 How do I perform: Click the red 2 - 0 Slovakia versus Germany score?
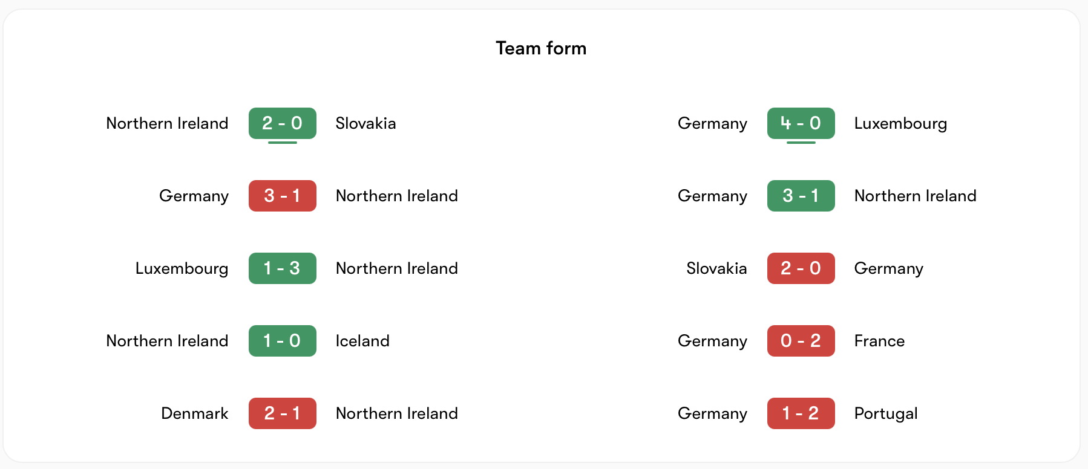[x=801, y=268]
